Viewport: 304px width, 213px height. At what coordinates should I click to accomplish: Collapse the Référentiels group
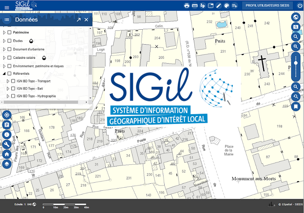click(x=4, y=74)
